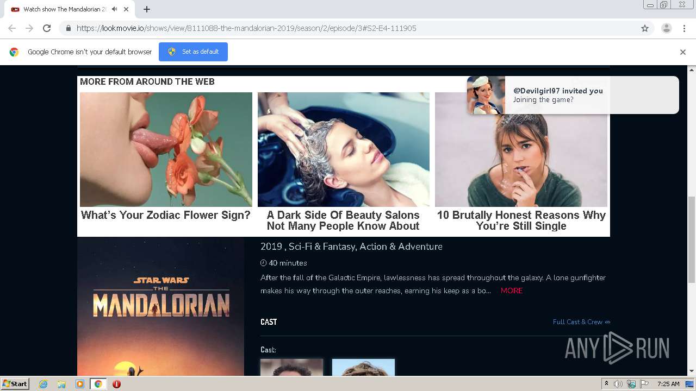Click the genre line with 2019

351,247
